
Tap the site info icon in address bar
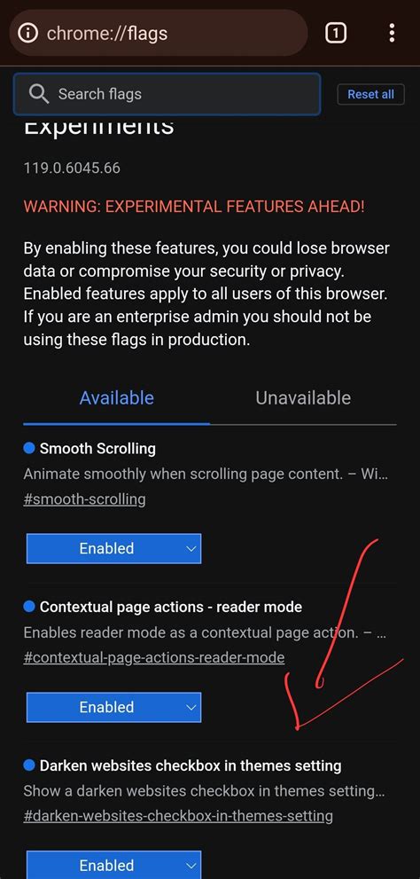(27, 33)
